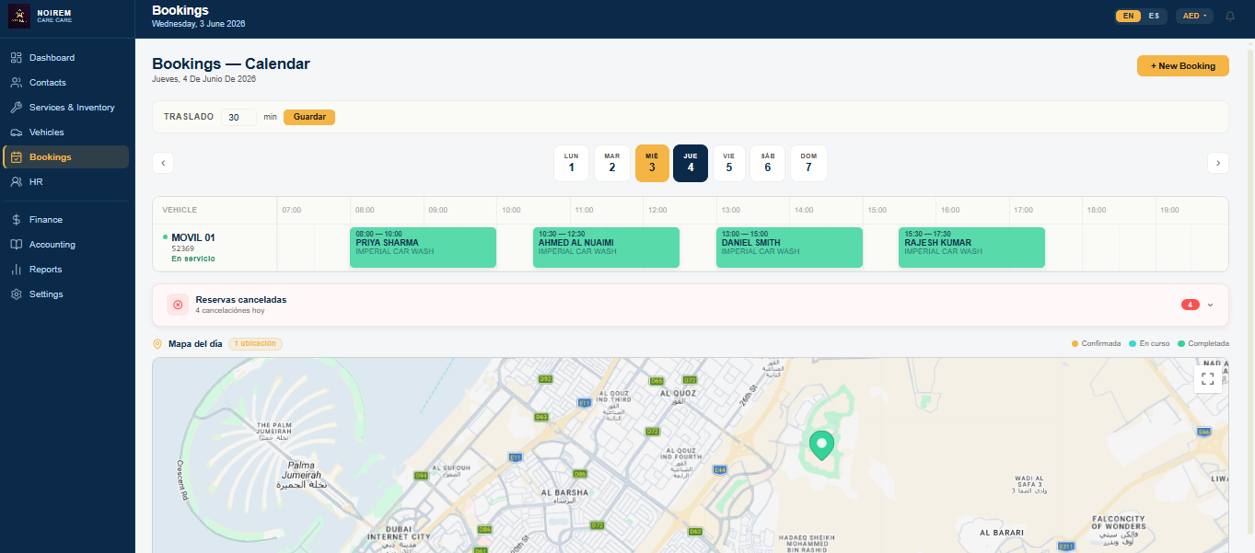This screenshot has width=1255, height=553.
Task: Click the Noirem Care Care logo
Action: [x=19, y=16]
